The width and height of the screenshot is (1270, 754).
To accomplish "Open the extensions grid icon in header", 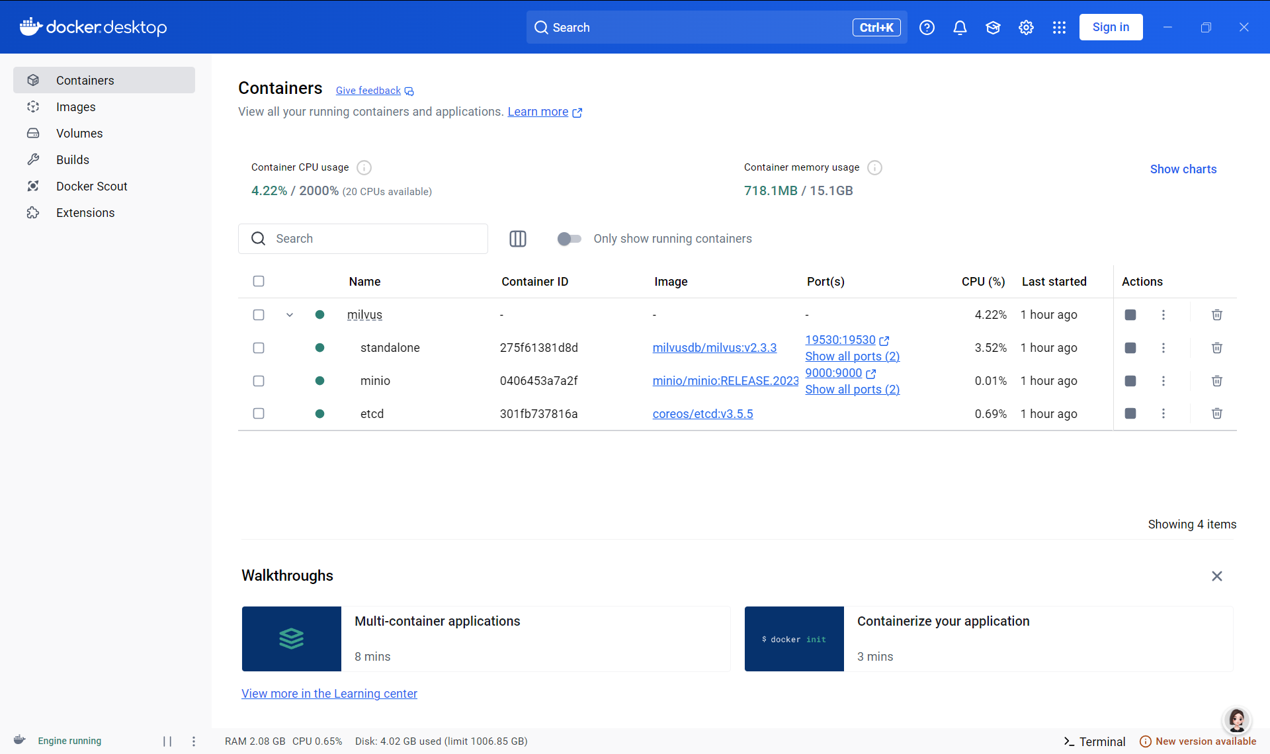I will point(1059,27).
